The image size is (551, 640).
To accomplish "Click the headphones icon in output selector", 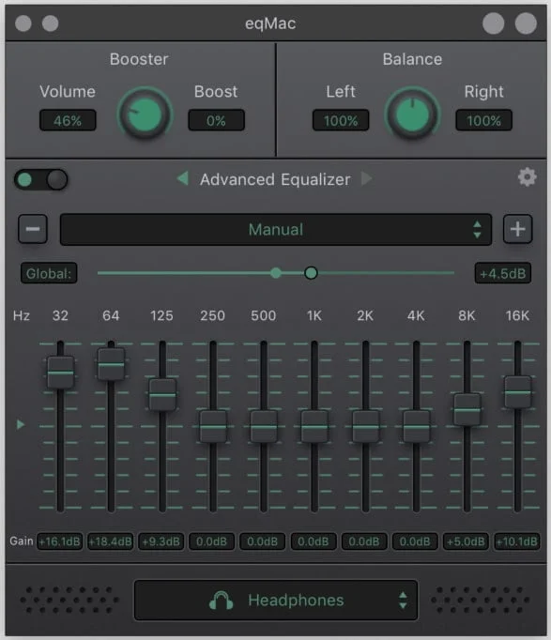I will tap(221, 601).
